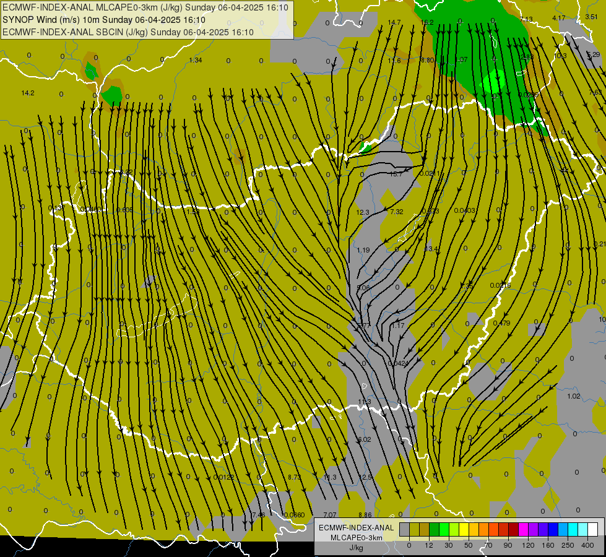Select the legend unit label J/kg
This screenshot has width=606, height=557.
click(357, 548)
